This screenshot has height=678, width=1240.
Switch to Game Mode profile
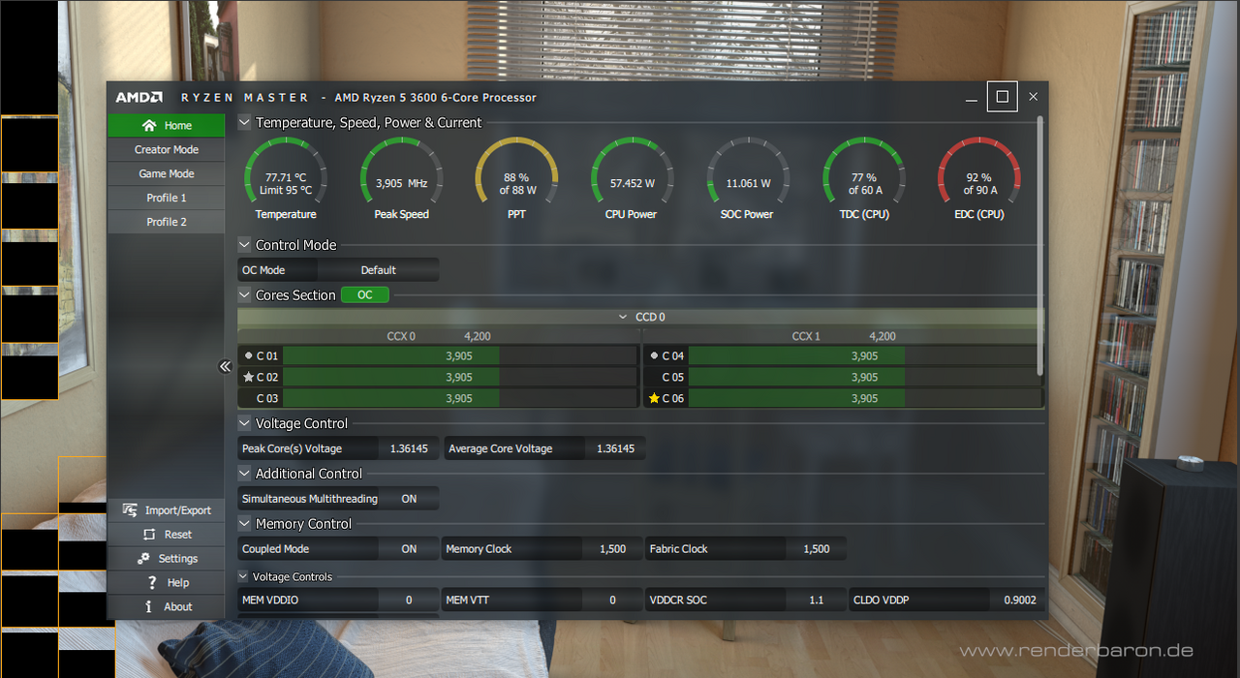[166, 173]
